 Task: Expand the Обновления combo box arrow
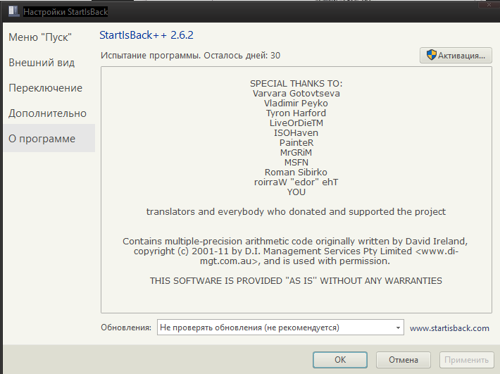click(398, 328)
